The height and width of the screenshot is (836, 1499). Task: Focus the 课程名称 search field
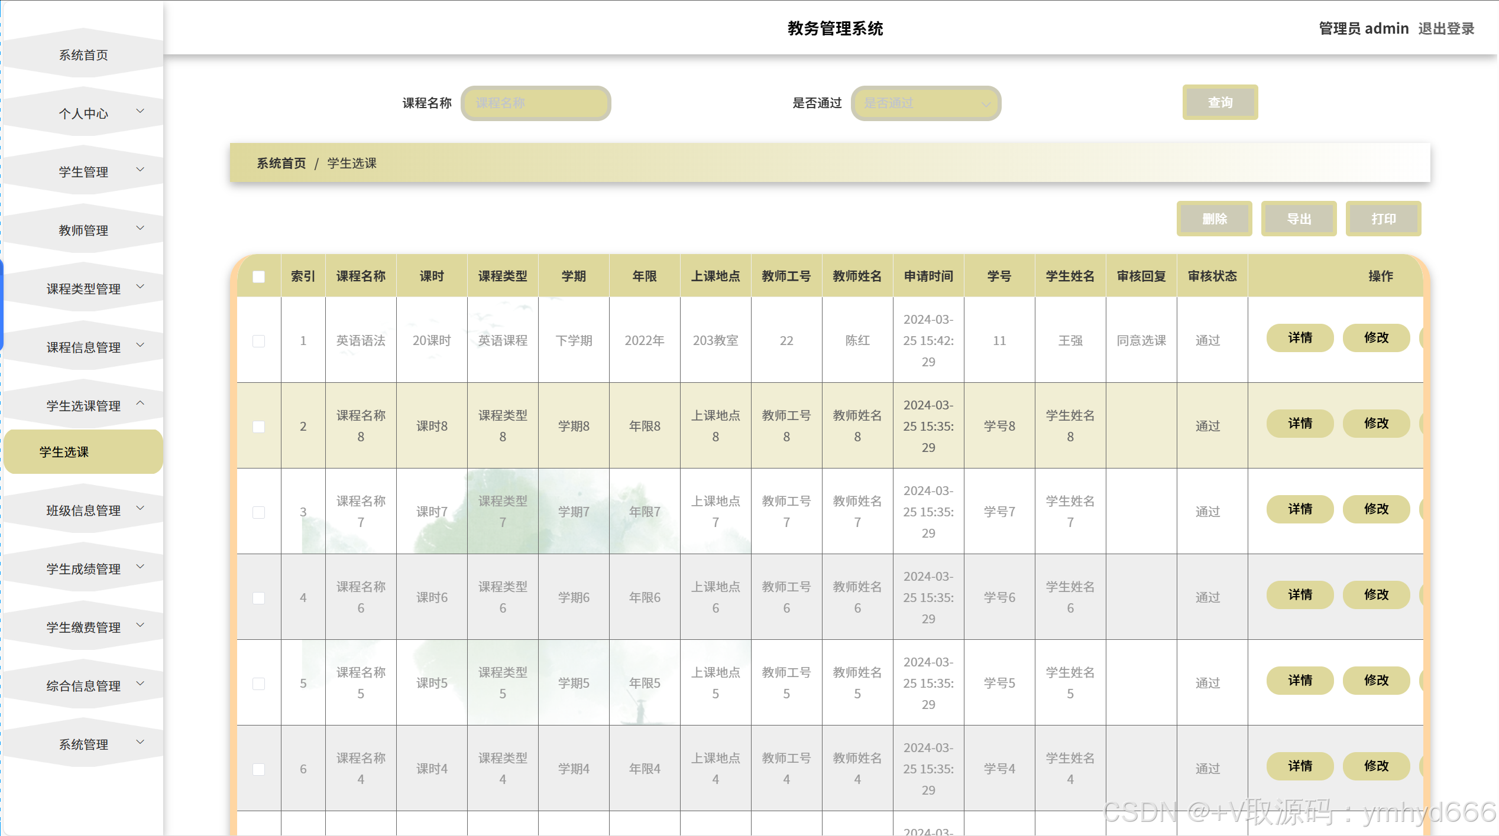coord(535,103)
